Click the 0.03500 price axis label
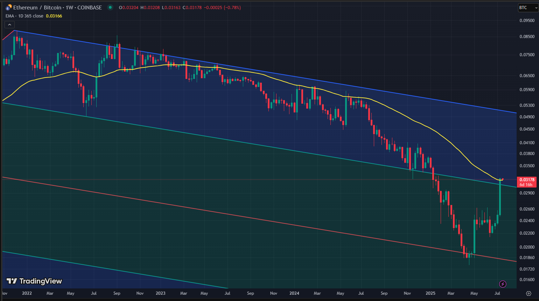 tap(527, 166)
